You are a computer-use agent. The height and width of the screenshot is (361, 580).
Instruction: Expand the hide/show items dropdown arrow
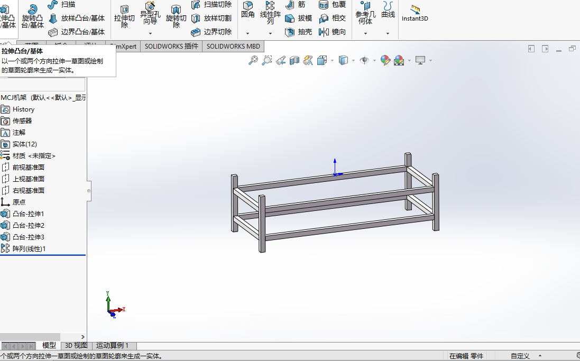375,61
